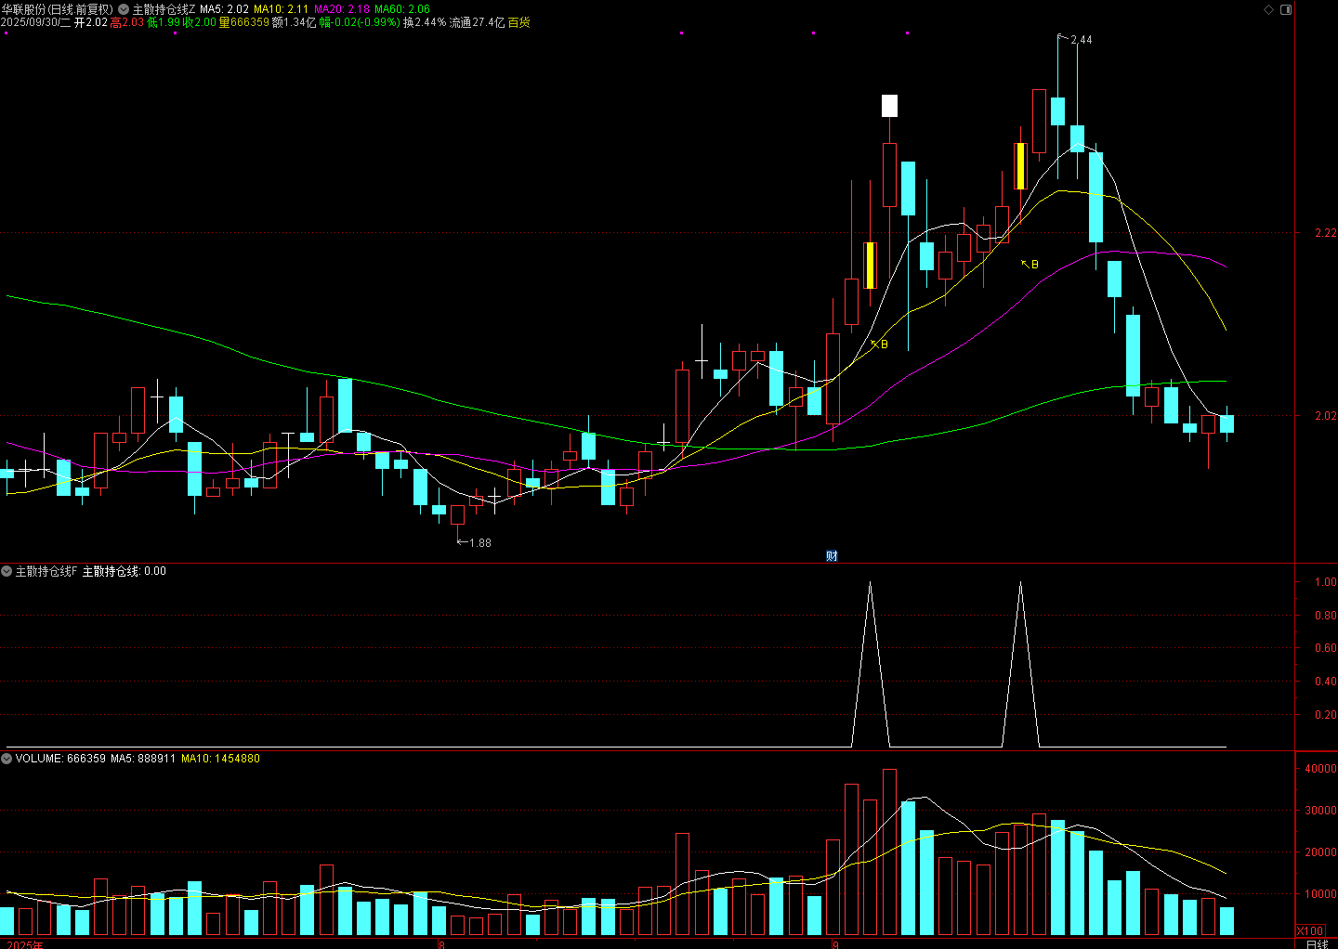
Task: Select the 主散持仓线Z indicator name
Action: [164, 9]
